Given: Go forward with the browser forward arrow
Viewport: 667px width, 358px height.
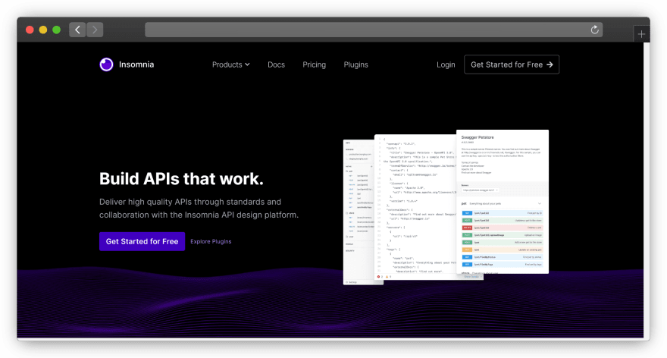Looking at the screenshot, I should pos(95,30).
